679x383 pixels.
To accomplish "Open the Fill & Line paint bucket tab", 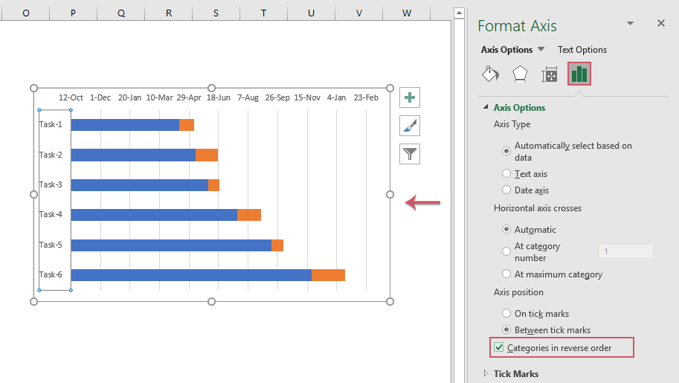I will (x=490, y=74).
